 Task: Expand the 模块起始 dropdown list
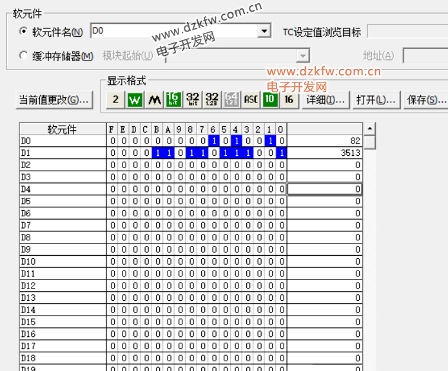click(303, 56)
